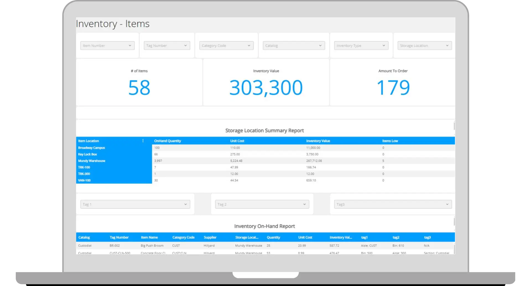
Task: Expand the Tag Number filter
Action: point(167,46)
